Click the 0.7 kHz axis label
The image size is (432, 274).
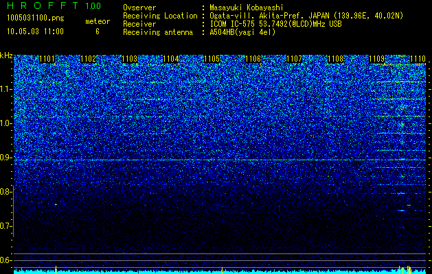click(x=5, y=226)
